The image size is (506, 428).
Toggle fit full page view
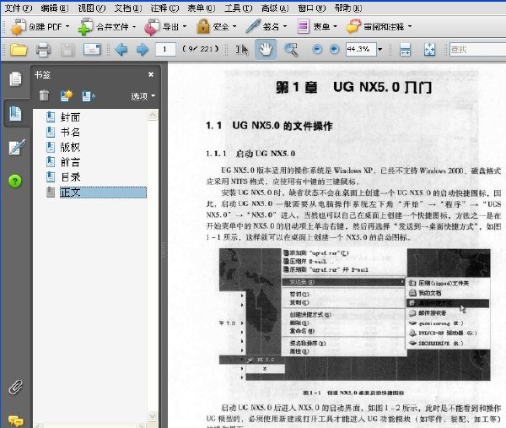[429, 50]
